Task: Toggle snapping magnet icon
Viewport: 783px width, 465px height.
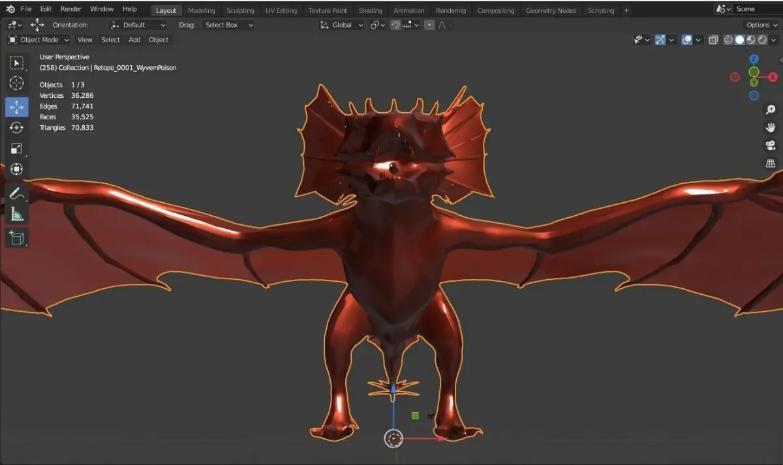Action: (395, 25)
